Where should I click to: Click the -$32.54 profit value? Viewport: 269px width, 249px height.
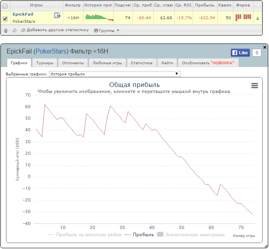(x=207, y=18)
